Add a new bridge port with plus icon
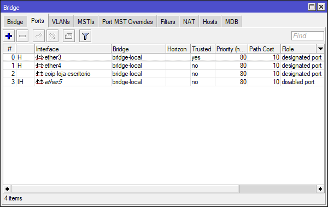The width and height of the screenshot is (328, 207). coord(9,36)
